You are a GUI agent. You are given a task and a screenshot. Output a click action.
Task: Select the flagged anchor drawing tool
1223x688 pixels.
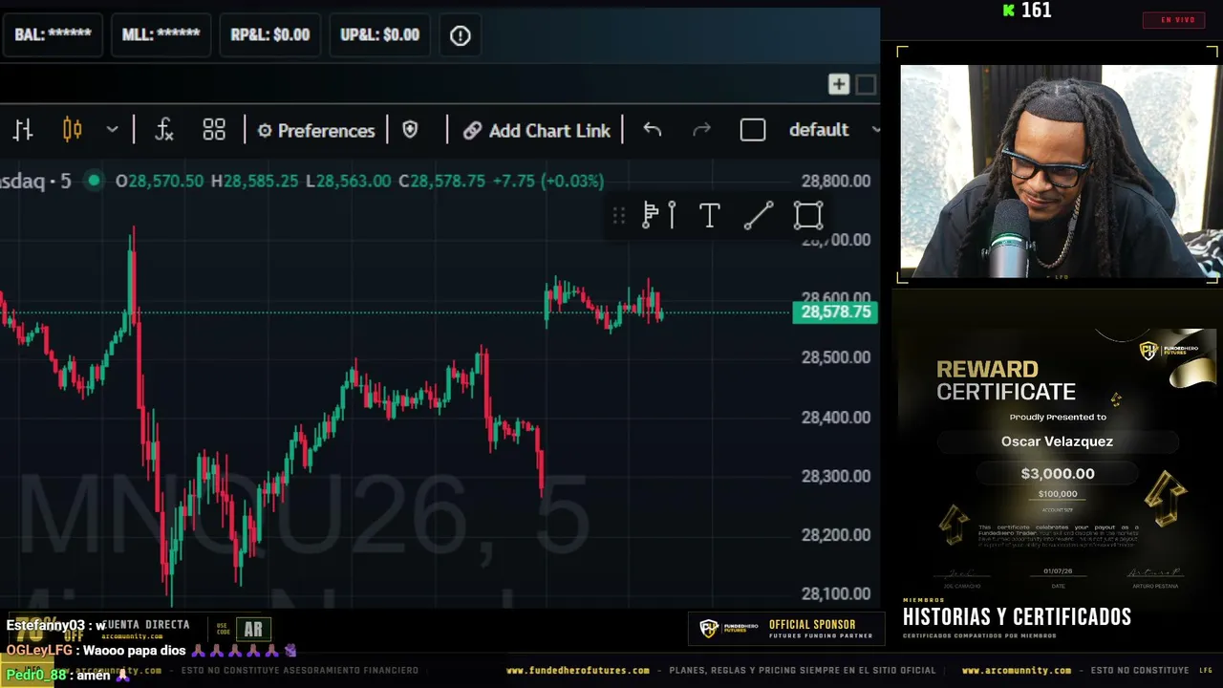(x=659, y=216)
